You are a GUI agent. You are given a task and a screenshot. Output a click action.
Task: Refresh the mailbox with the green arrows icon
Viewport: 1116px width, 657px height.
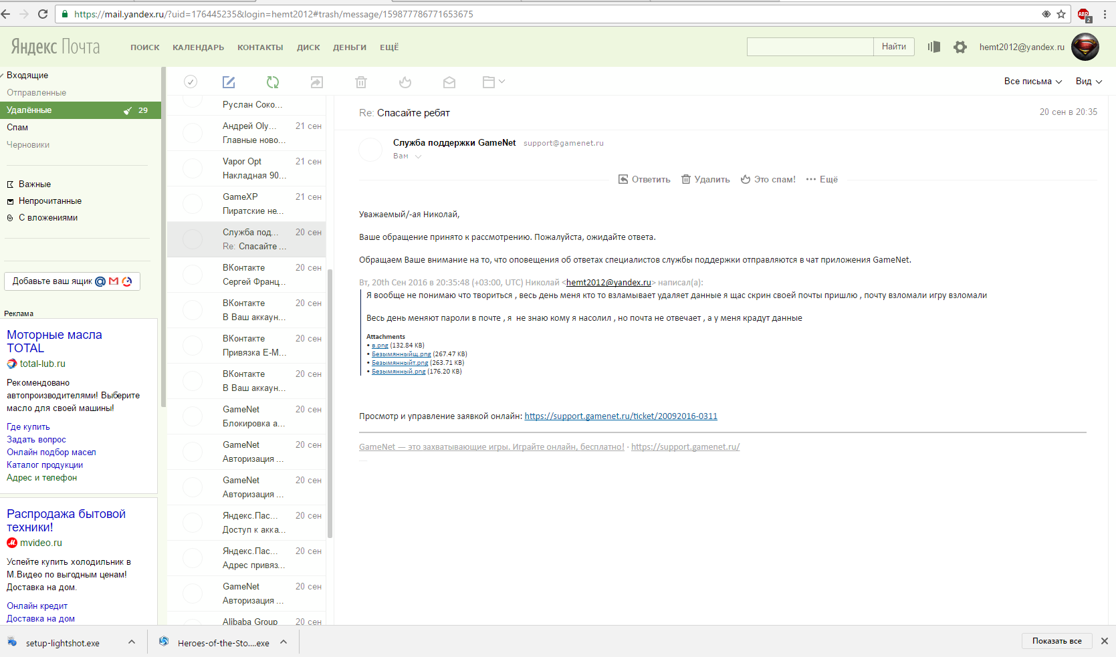click(x=272, y=82)
